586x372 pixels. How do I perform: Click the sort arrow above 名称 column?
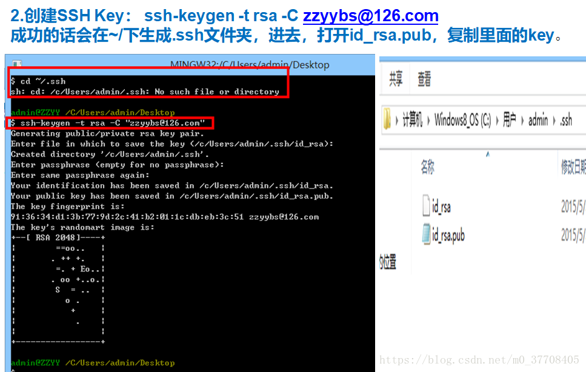(488, 154)
